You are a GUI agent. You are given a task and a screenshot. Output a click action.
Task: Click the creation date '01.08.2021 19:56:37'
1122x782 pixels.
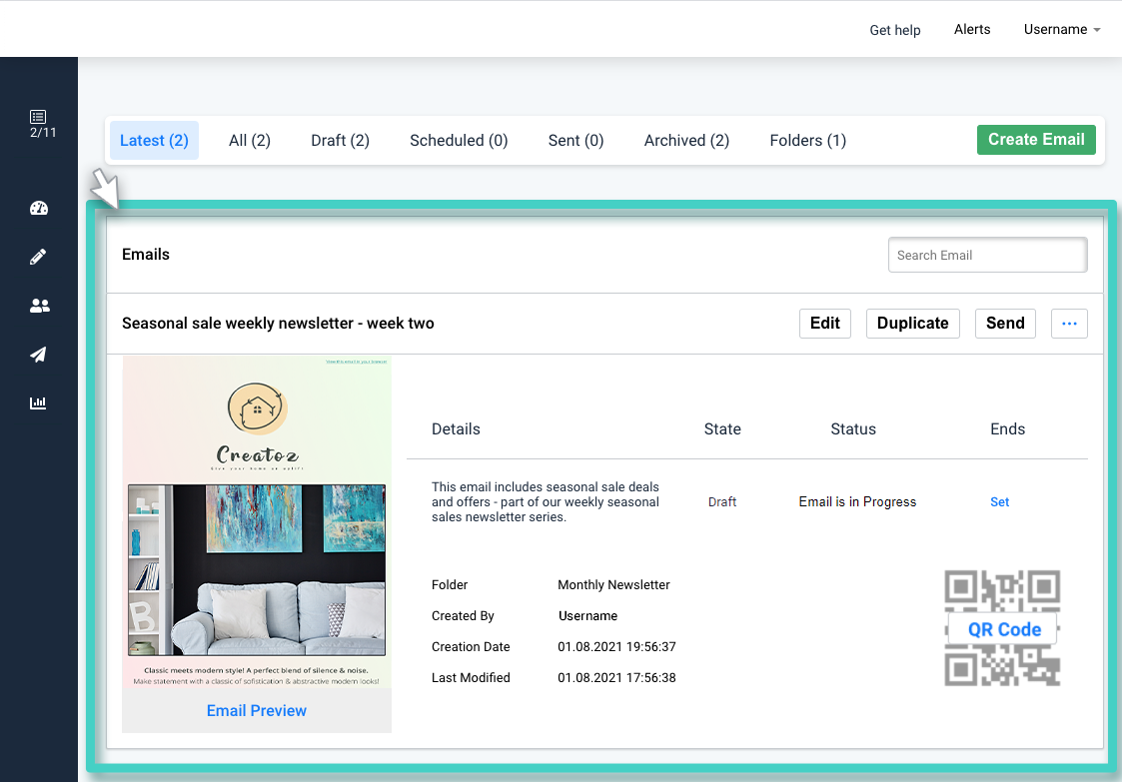616,647
